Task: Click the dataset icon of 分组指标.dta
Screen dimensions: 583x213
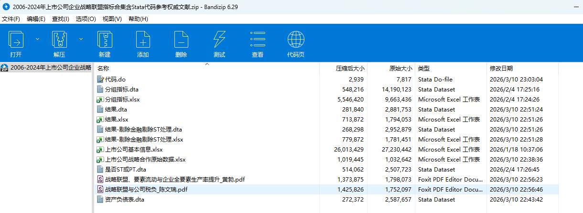Action: click(100, 90)
